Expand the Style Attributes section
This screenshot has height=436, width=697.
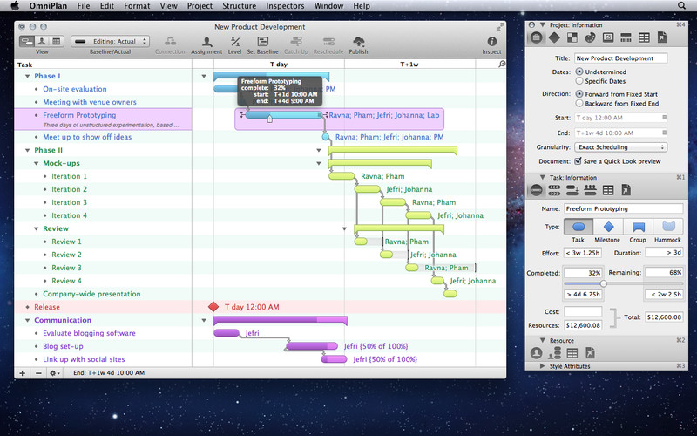coord(544,366)
